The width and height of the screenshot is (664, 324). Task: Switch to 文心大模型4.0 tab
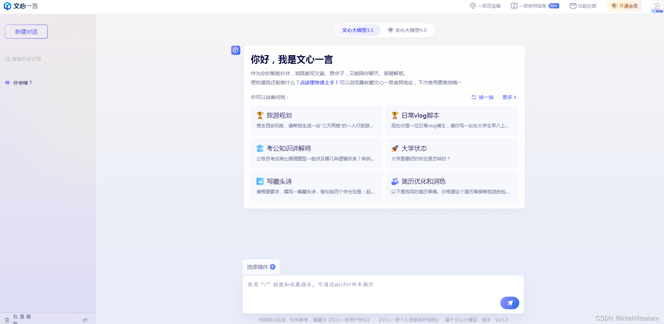pos(407,30)
